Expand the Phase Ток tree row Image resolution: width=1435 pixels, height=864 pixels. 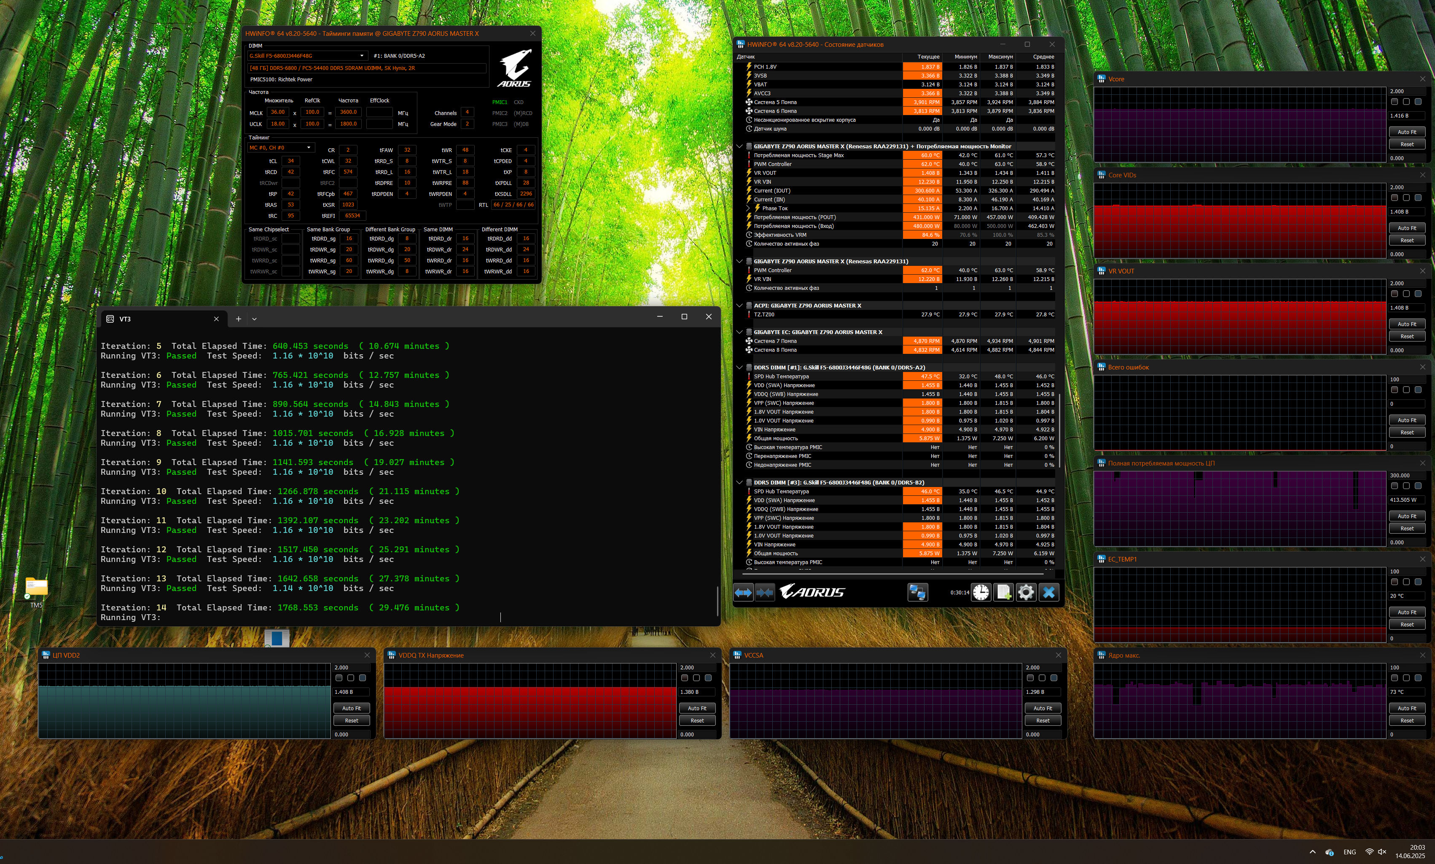point(748,208)
